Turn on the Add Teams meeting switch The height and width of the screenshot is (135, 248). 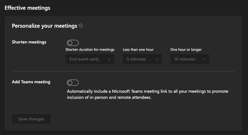73,83
